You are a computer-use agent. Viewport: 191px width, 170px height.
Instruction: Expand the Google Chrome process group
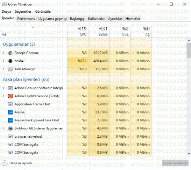[4, 53]
